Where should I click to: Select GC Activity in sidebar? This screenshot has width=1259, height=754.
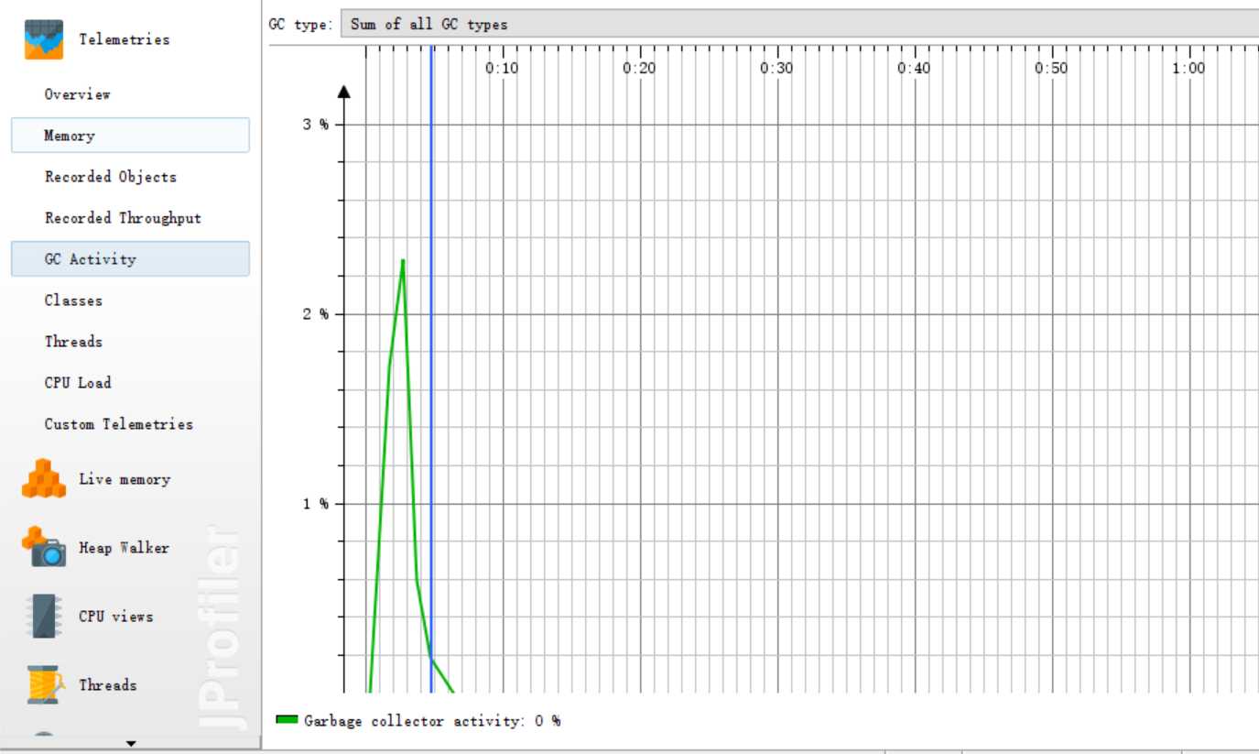point(130,259)
